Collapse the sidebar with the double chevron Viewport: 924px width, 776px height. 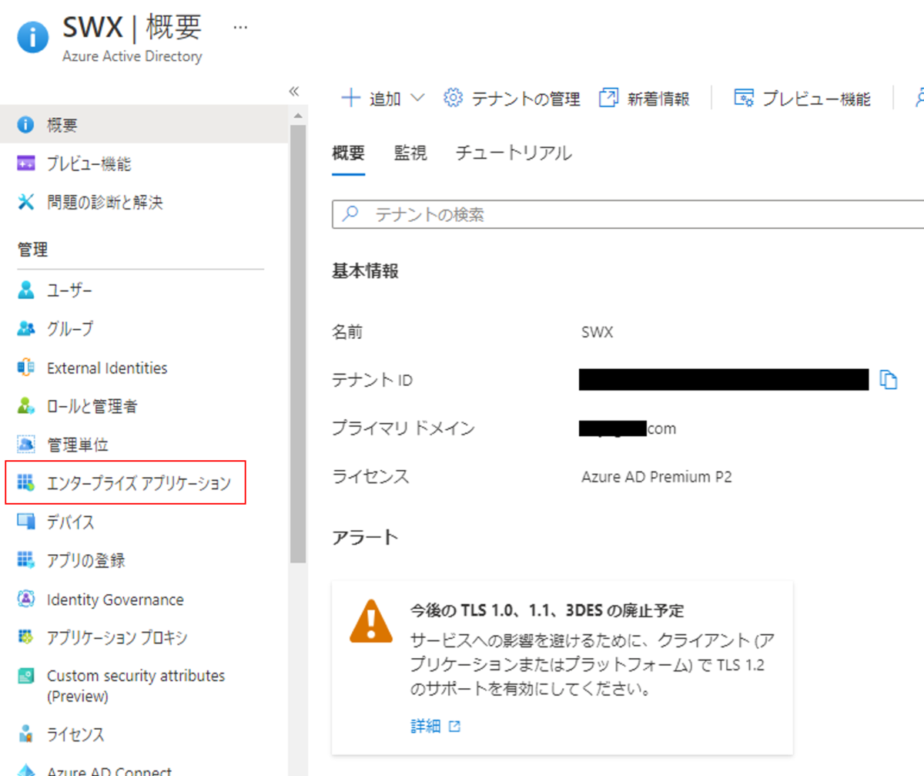293,91
